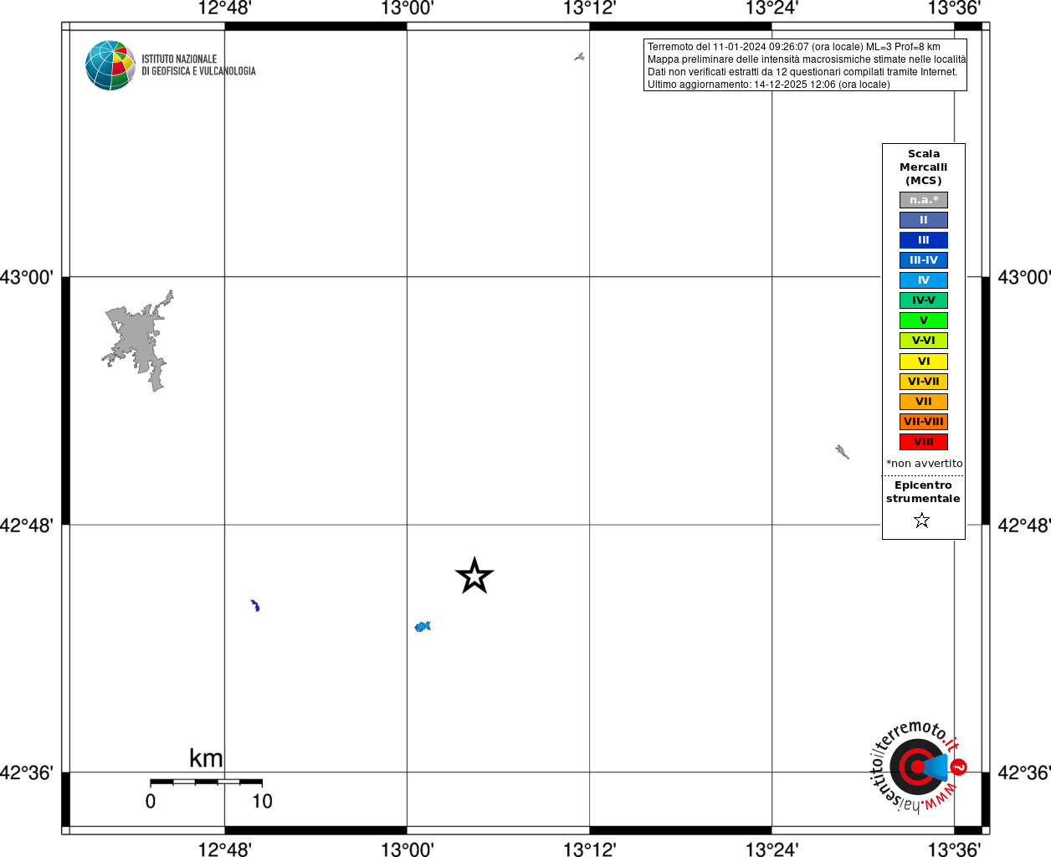Click the small gray locality near 13°24'
The height and width of the screenshot is (857, 1051).
pos(842,452)
